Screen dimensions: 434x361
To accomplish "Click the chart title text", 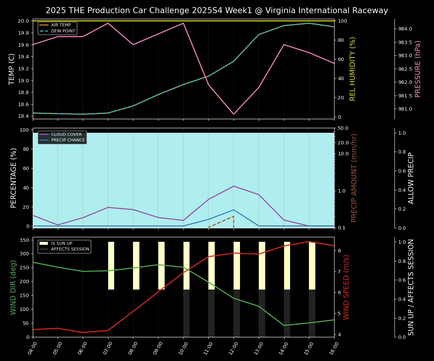I will pyautogui.click(x=217, y=11).
